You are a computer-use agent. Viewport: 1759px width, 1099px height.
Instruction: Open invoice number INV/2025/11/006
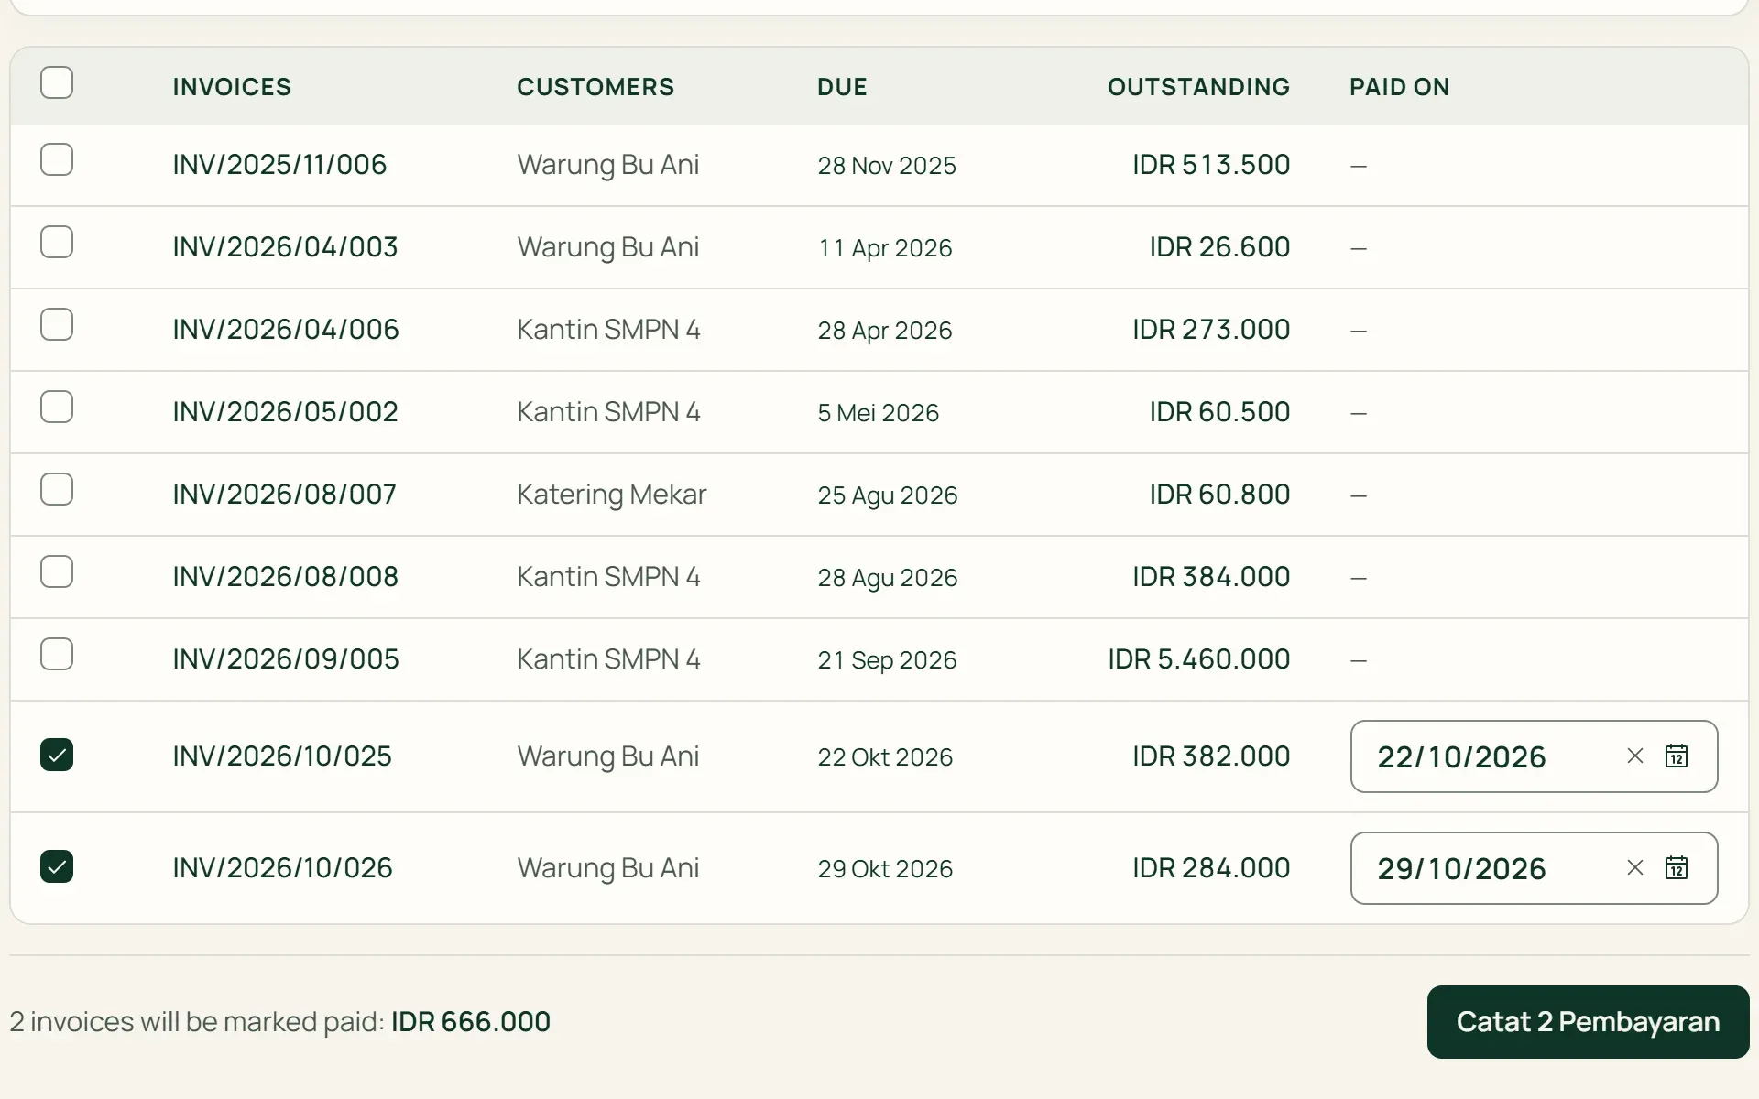[x=279, y=165]
